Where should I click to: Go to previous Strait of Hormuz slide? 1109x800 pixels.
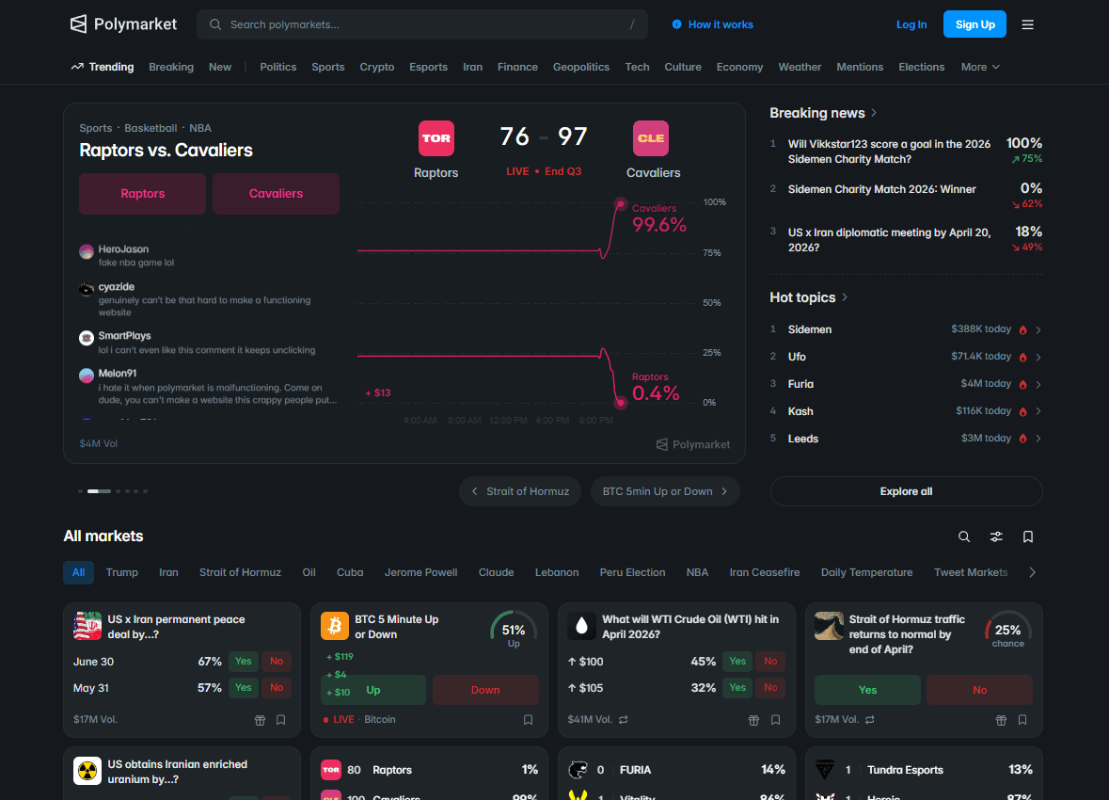point(520,491)
